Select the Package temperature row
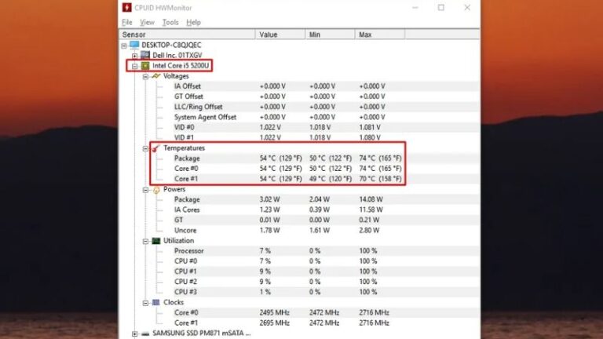Screen dimensions: 603x339 click(300, 159)
